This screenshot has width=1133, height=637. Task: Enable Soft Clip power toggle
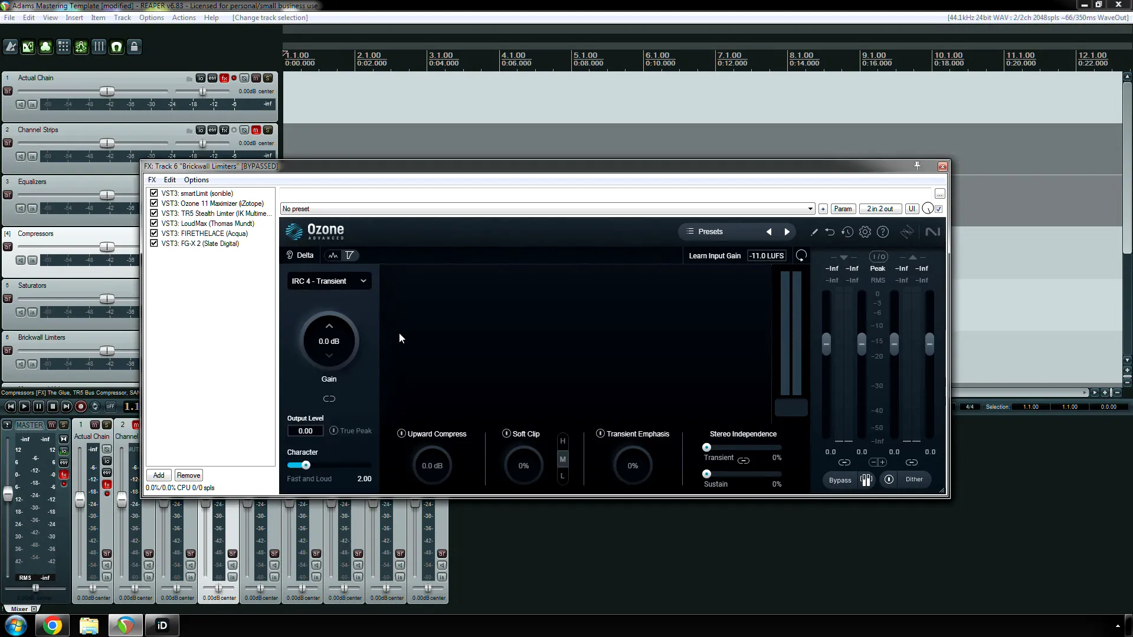506,434
